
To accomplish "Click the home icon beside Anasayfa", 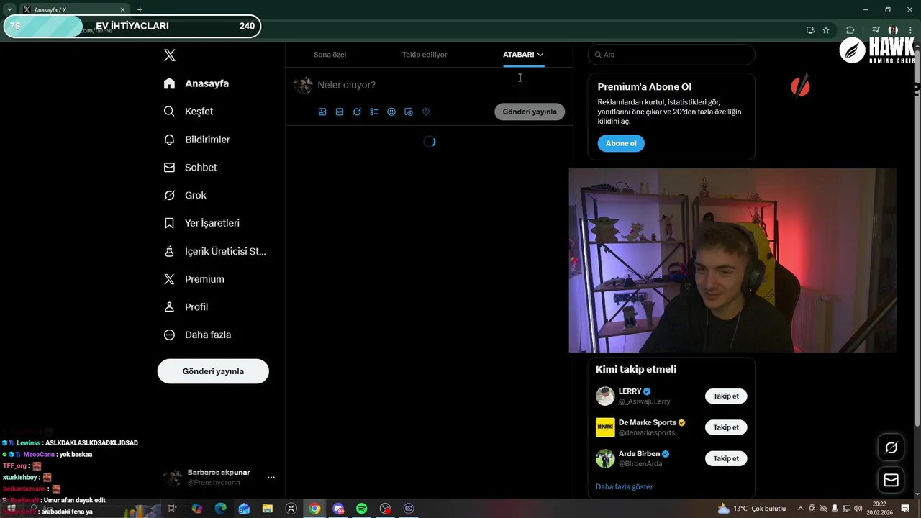I will (x=169, y=83).
